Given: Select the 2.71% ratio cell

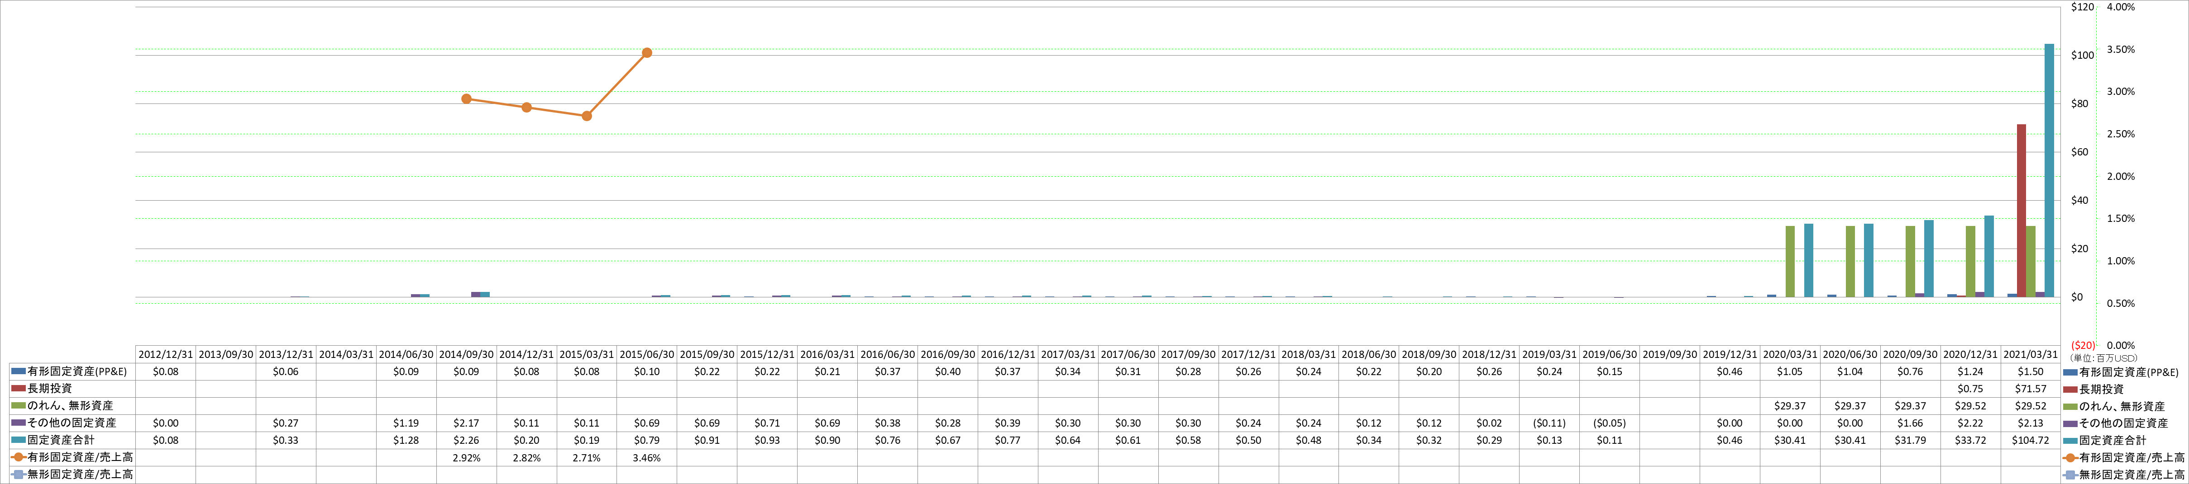Looking at the screenshot, I should click(586, 458).
